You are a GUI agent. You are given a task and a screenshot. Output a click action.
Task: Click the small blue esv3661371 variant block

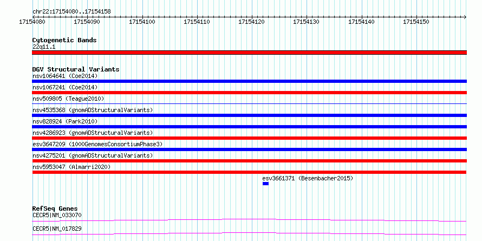[x=265, y=184]
